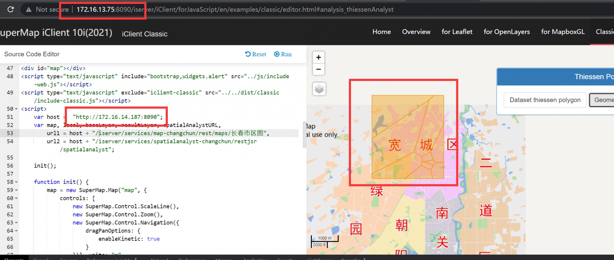Go to the for OpenLayers page

tap(507, 32)
